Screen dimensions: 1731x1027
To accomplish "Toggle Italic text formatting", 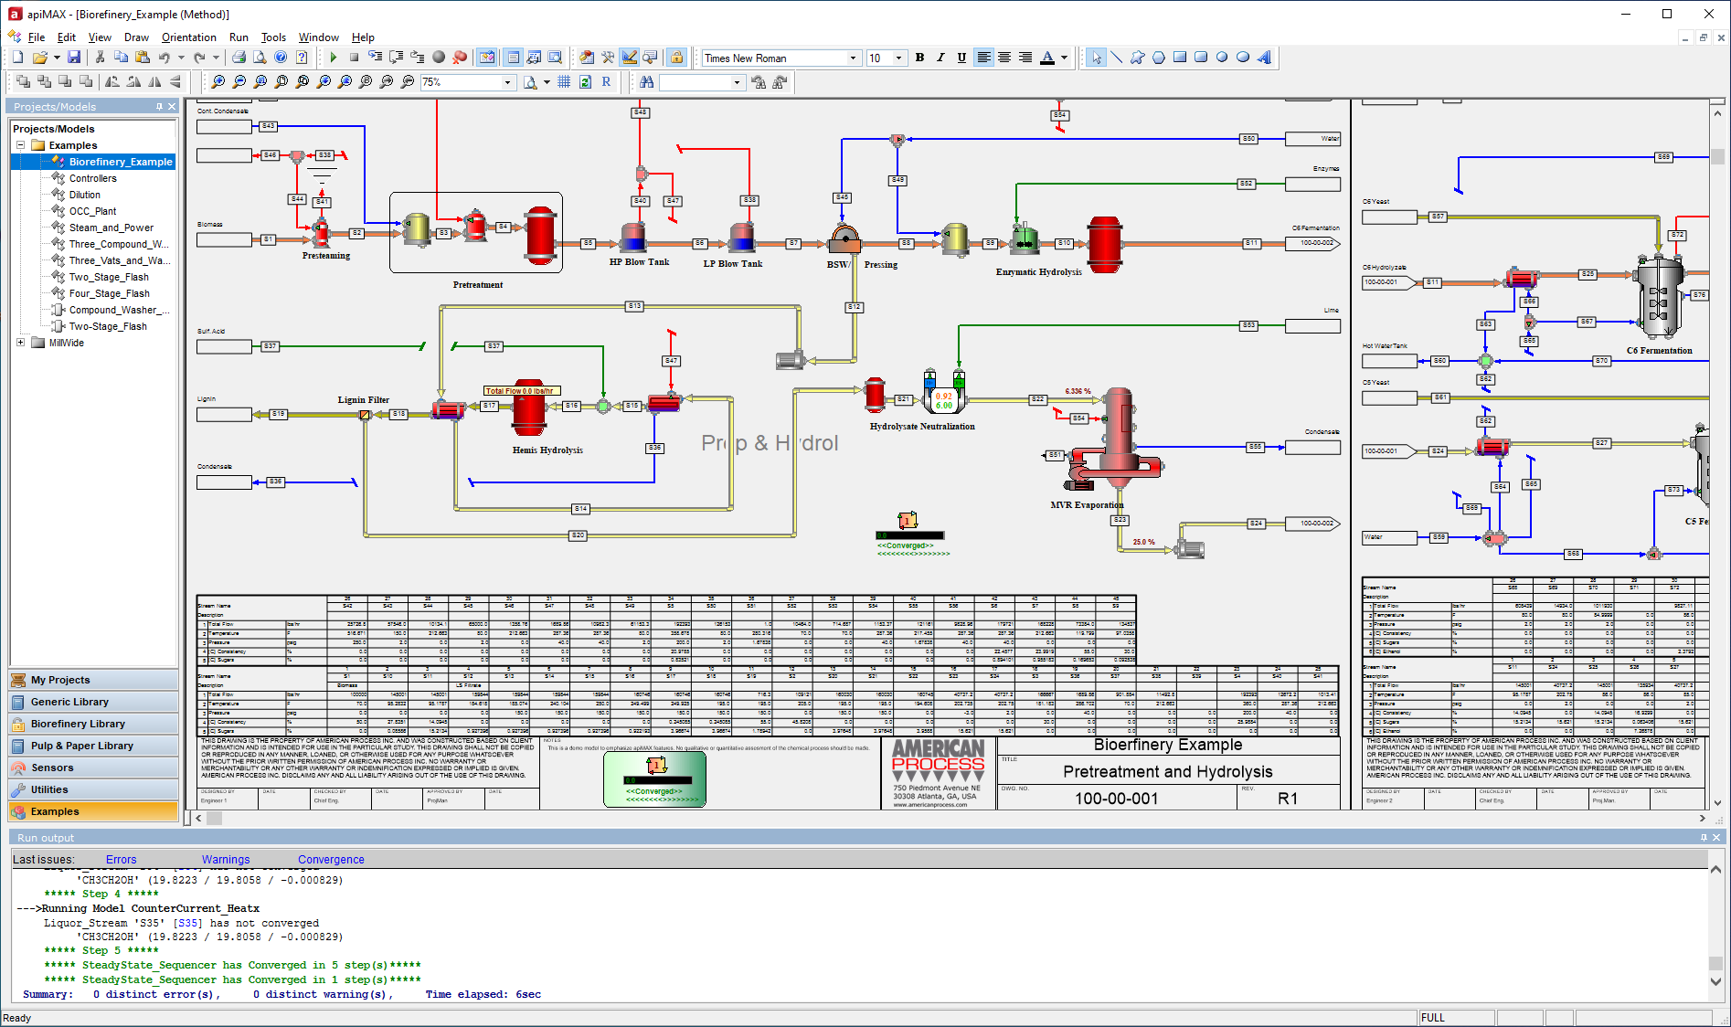I will click(x=940, y=58).
